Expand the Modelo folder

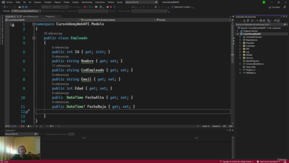point(240,55)
